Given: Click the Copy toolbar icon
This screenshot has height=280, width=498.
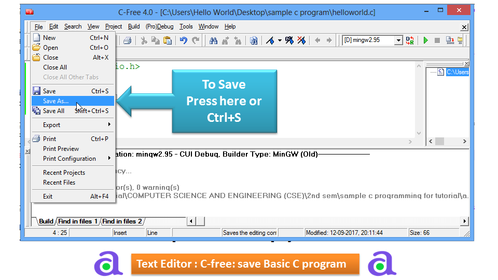Looking at the screenshot, I should pos(155,40).
